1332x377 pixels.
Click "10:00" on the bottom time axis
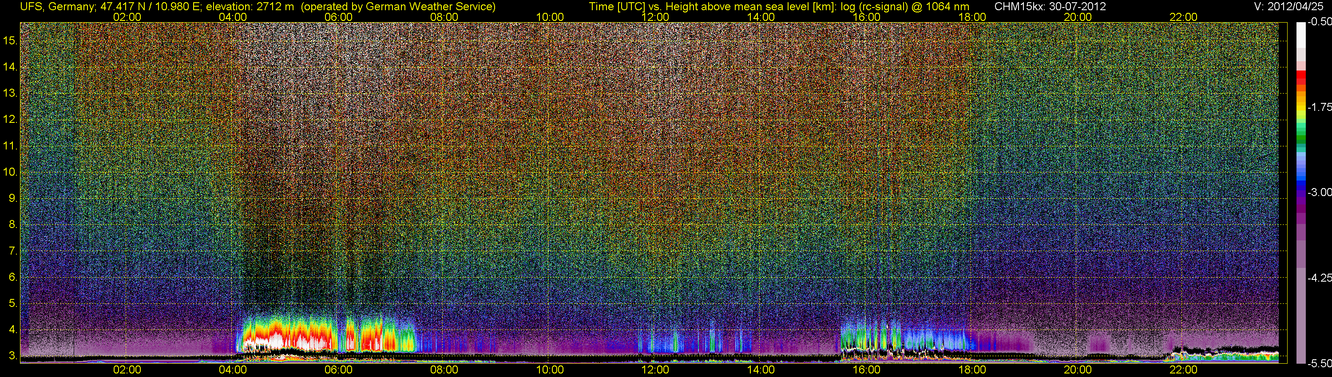[x=550, y=370]
